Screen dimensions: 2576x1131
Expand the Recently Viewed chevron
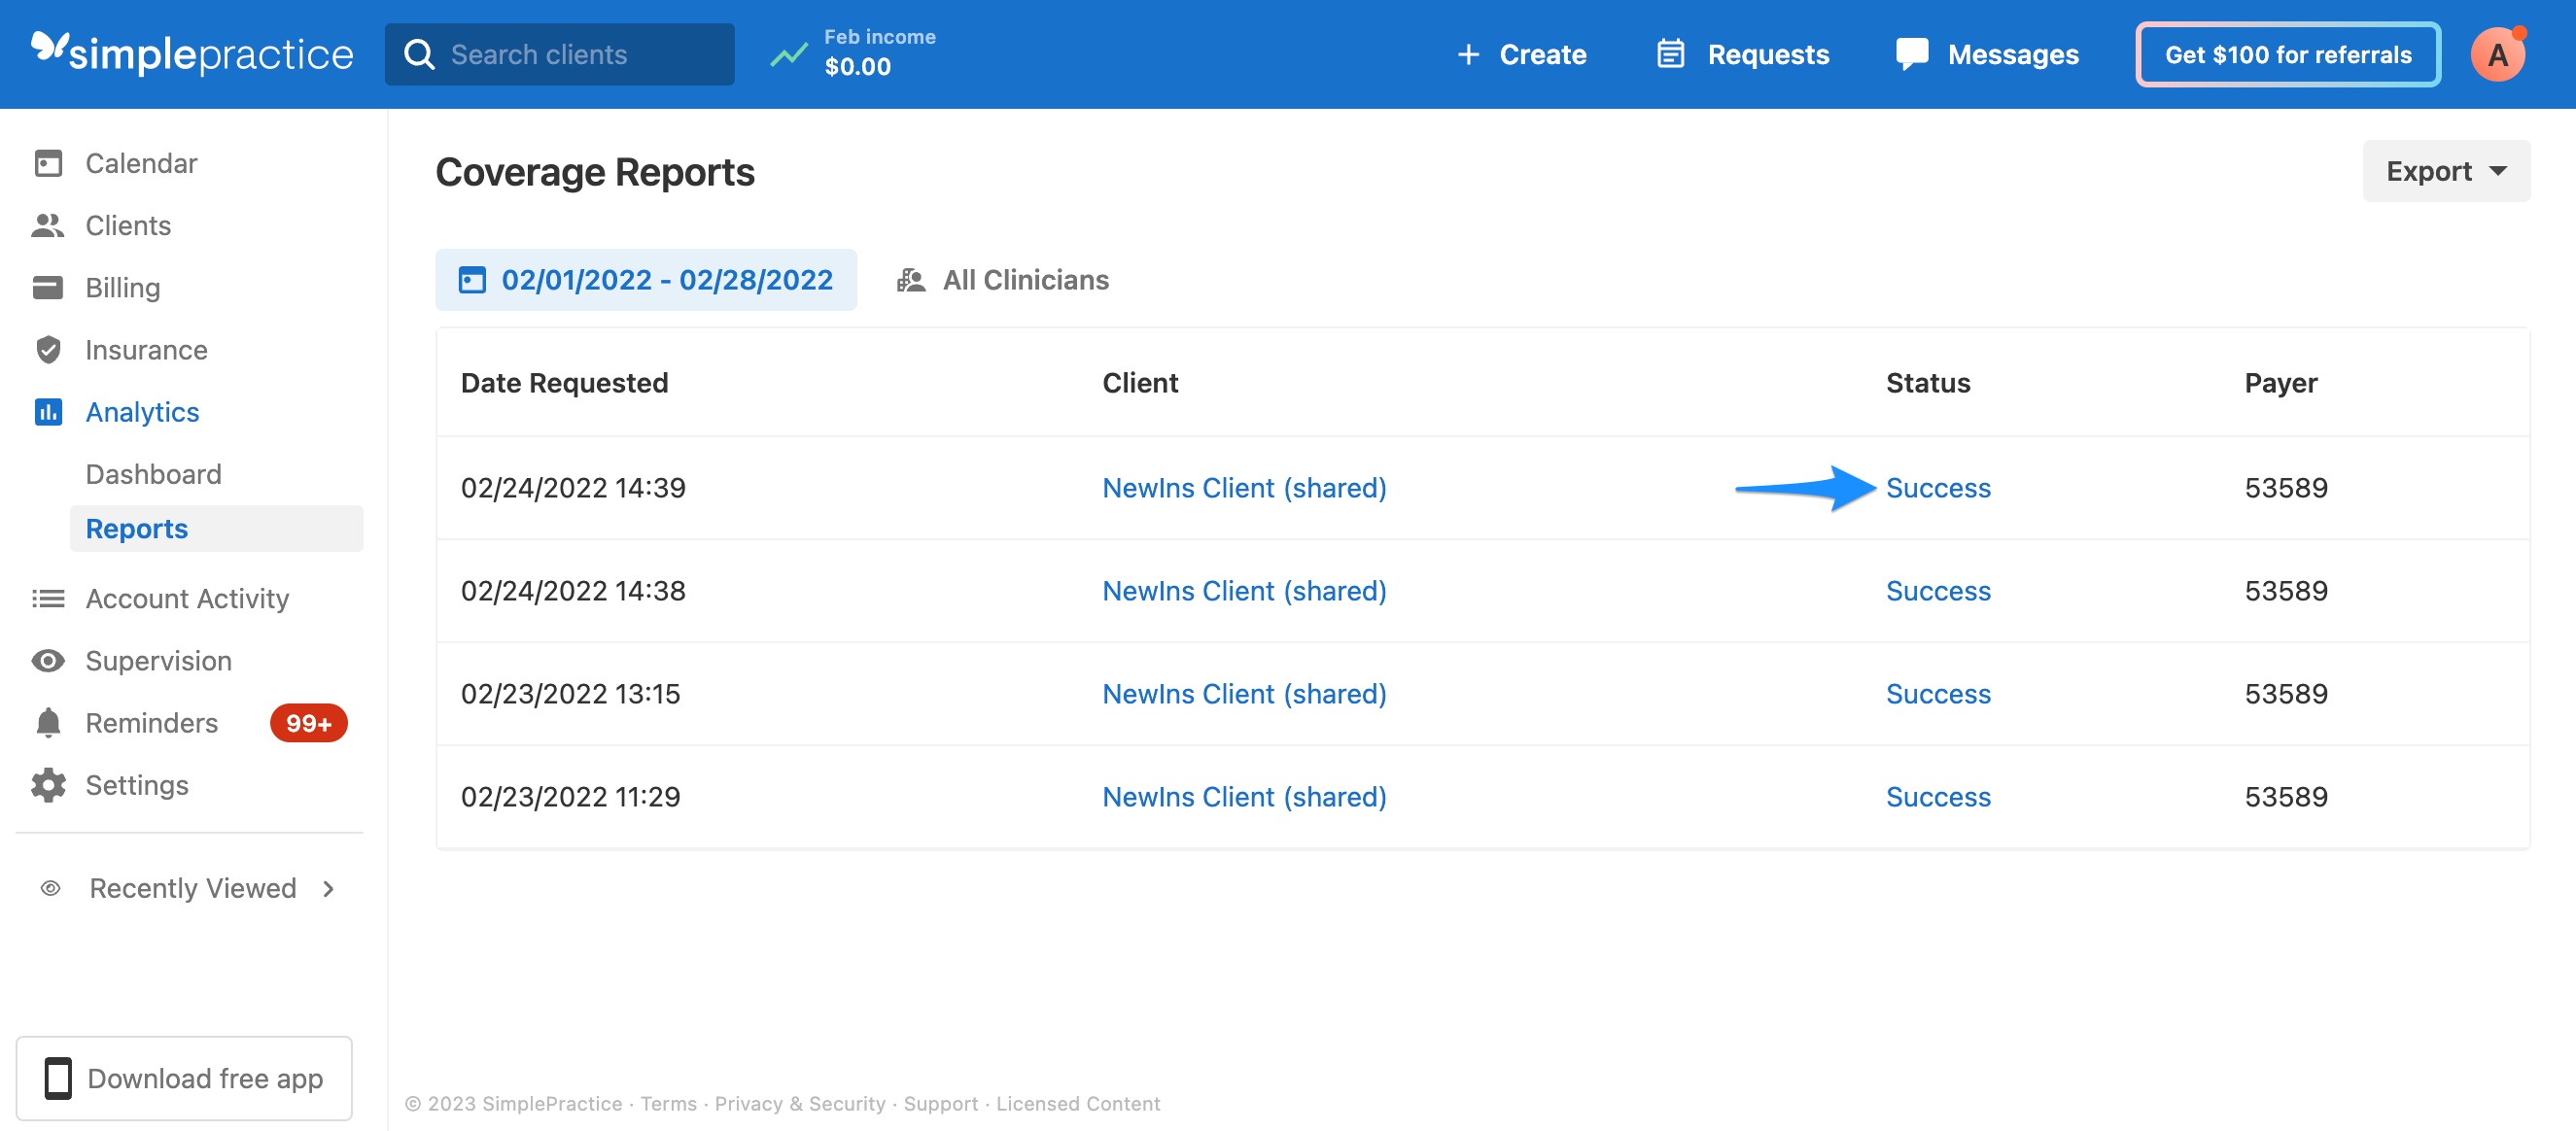point(328,888)
